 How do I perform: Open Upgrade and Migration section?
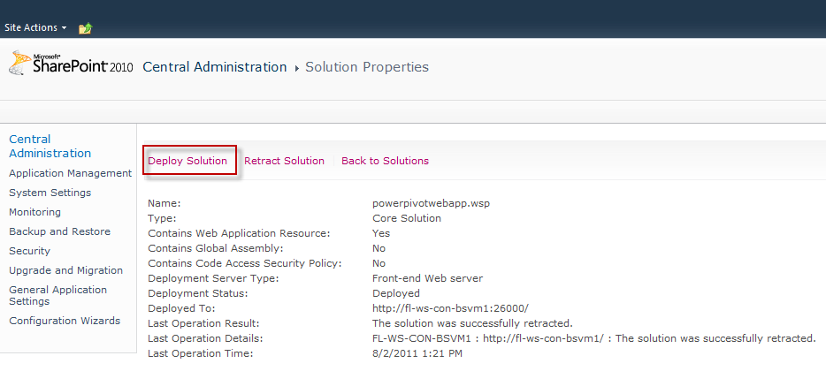click(65, 270)
